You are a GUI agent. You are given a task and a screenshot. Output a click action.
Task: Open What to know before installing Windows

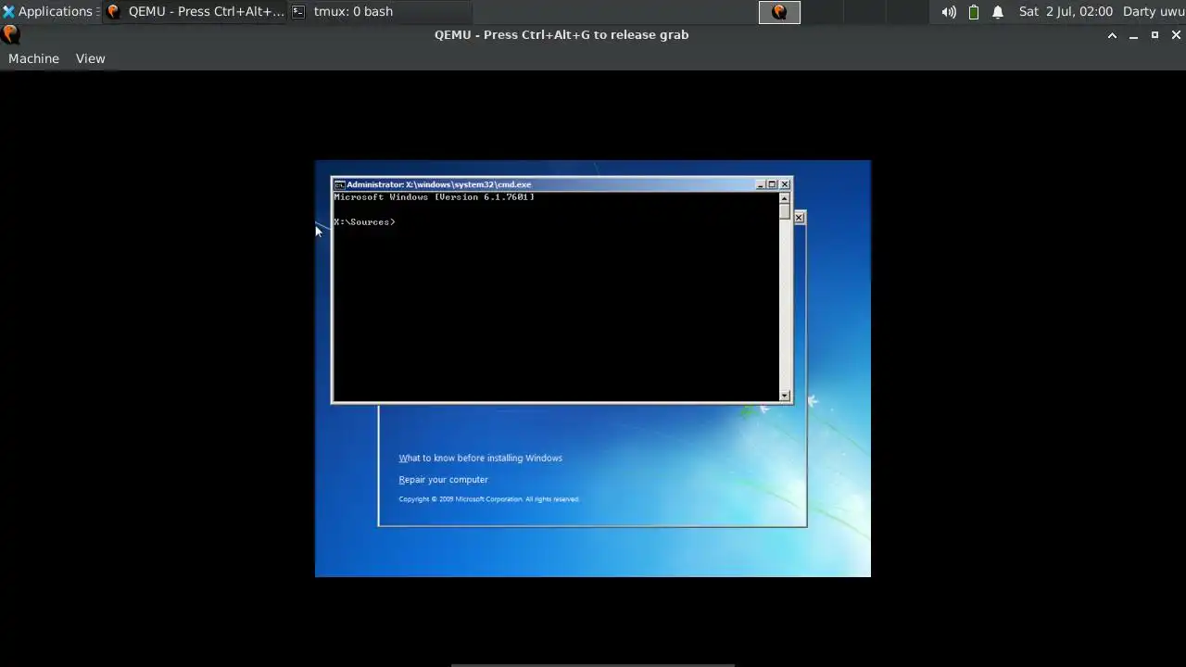(x=480, y=458)
